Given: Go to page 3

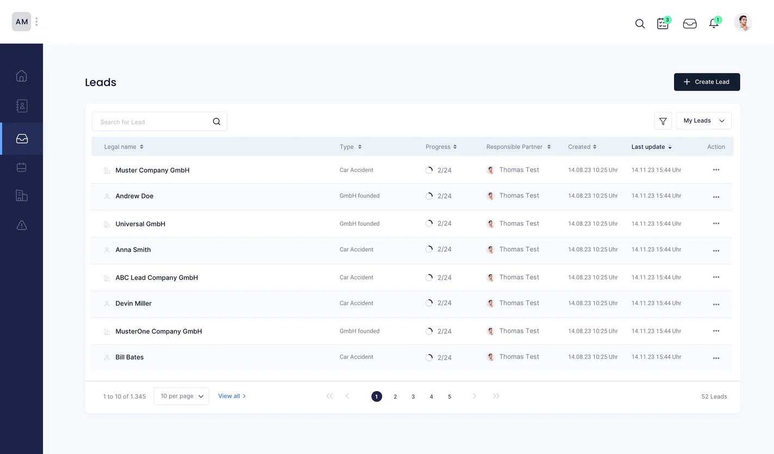Looking at the screenshot, I should (x=413, y=396).
